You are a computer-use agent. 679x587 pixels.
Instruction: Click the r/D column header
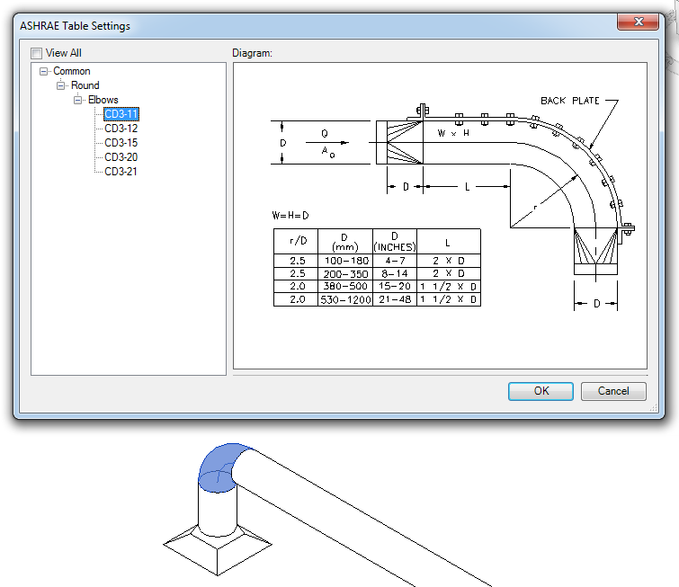click(x=296, y=242)
